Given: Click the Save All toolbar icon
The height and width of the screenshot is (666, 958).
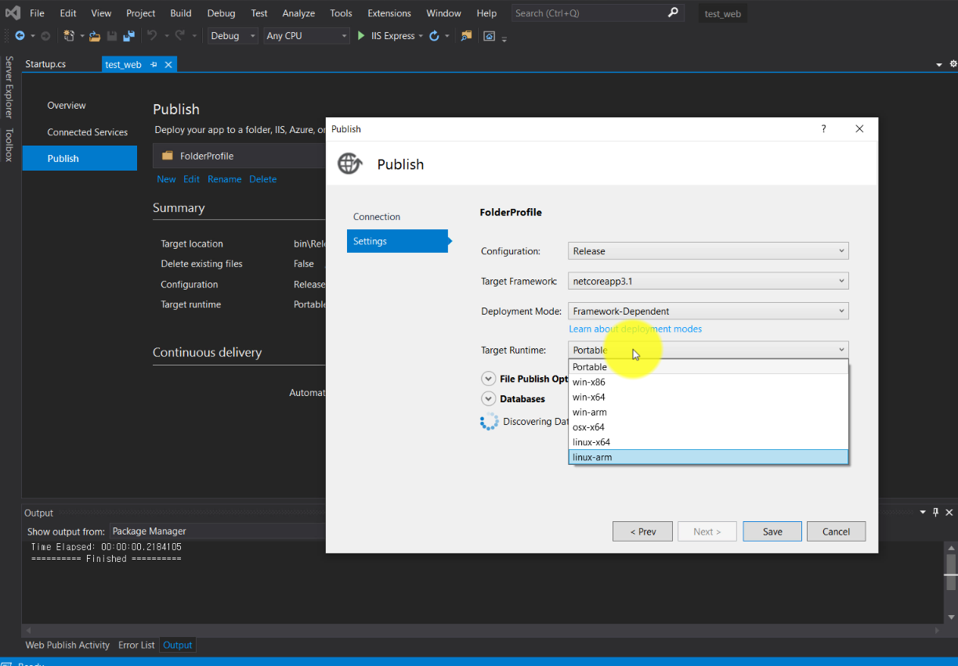Looking at the screenshot, I should [129, 36].
